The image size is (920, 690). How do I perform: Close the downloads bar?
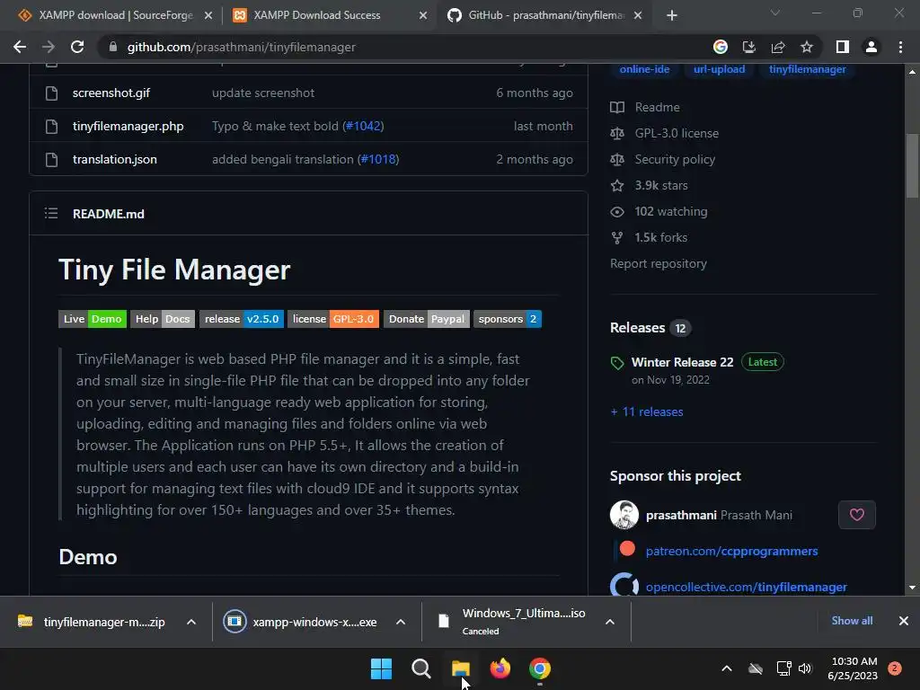tap(904, 621)
